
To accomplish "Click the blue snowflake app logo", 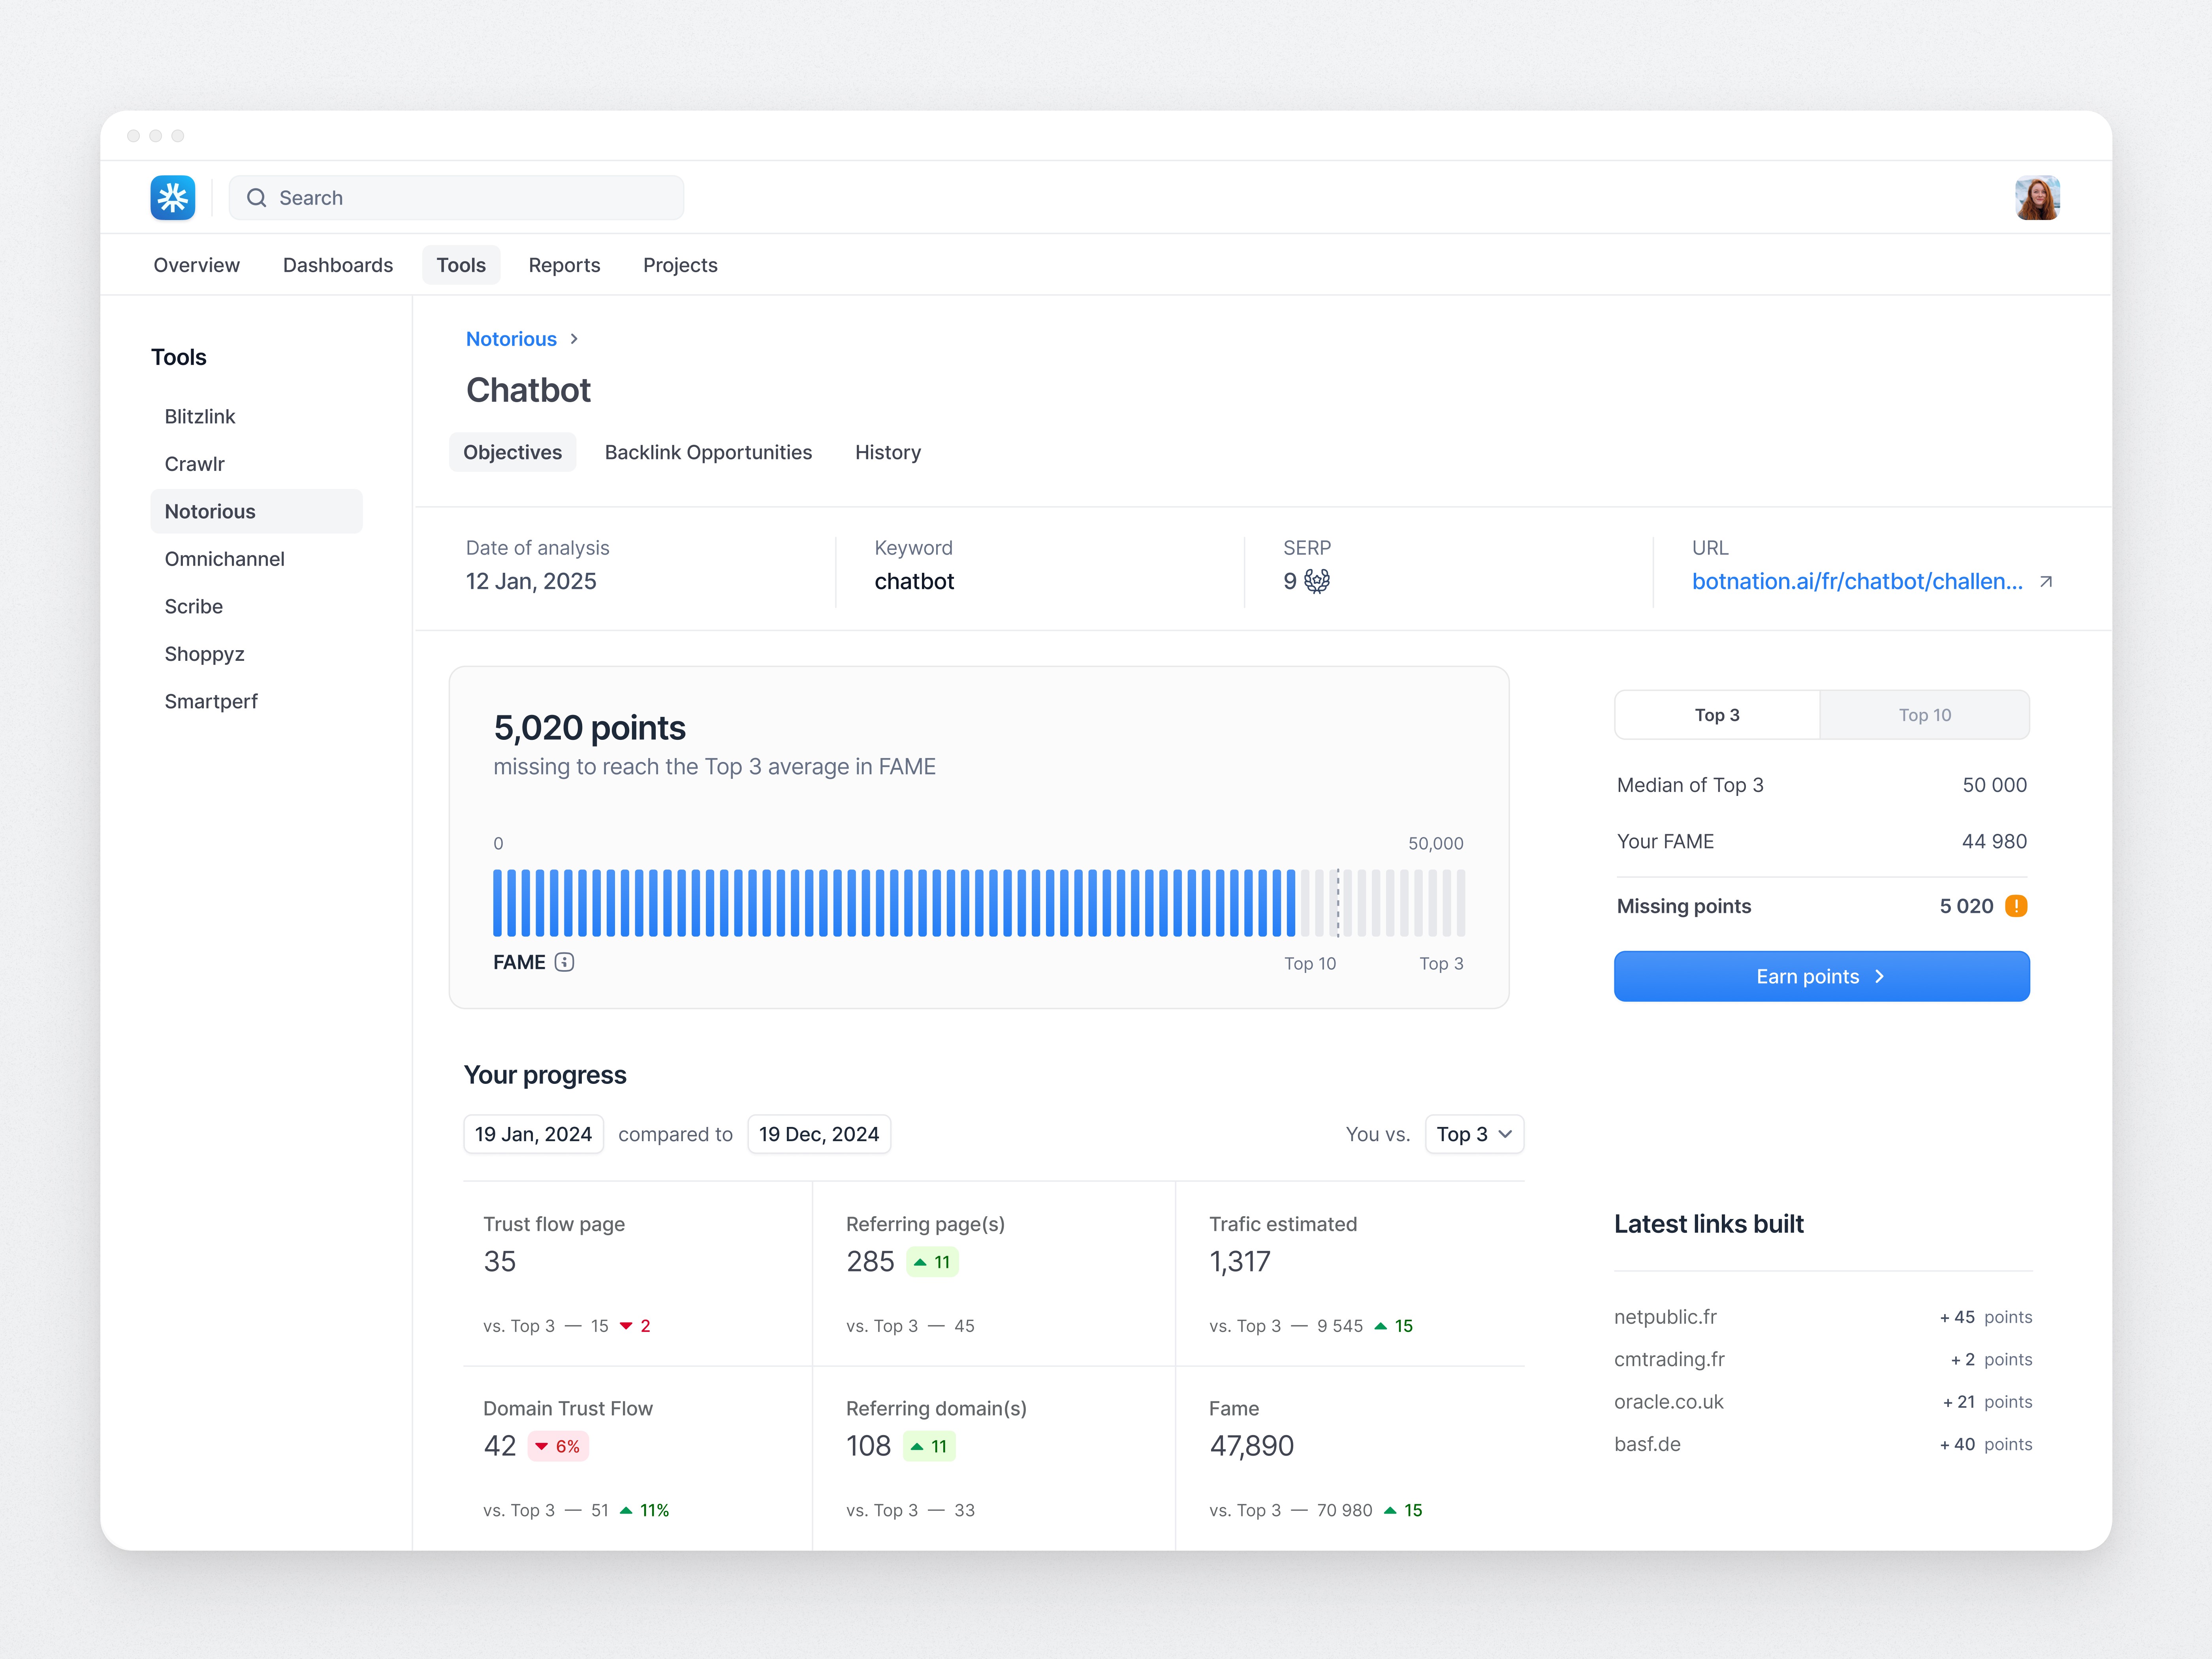I will pos(173,198).
